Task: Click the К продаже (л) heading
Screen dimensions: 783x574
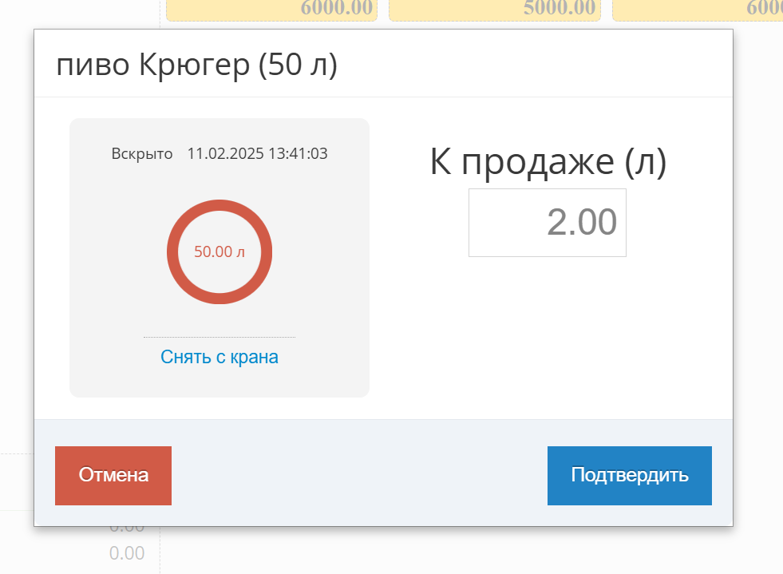Action: tap(548, 162)
